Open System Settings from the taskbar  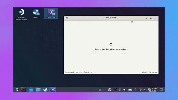(23, 90)
